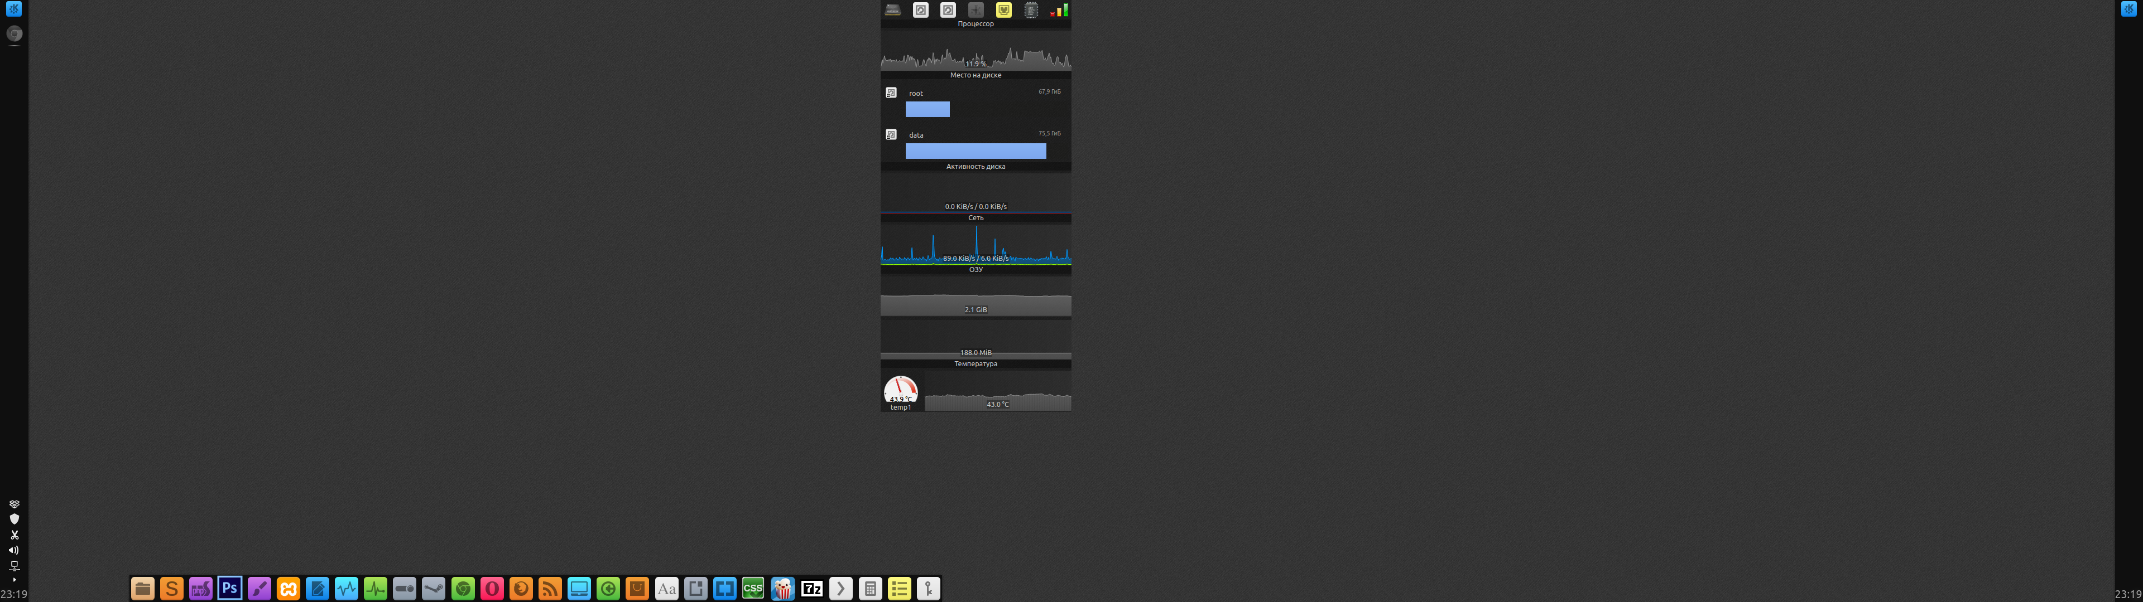
Task: Click the data disk usage bar
Action: pyautogui.click(x=976, y=151)
